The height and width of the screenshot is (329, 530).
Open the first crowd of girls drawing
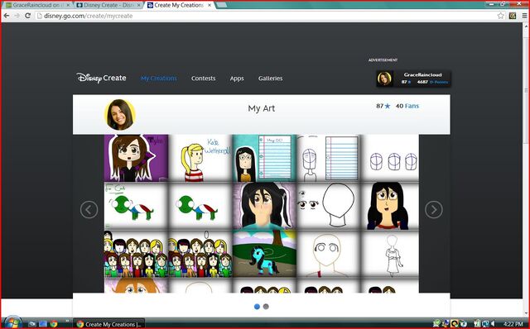pos(136,254)
